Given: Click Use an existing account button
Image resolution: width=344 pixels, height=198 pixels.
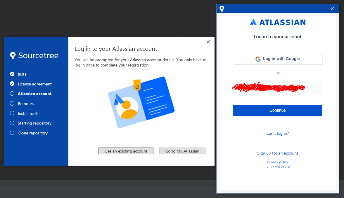Looking at the screenshot, I should pos(126,151).
